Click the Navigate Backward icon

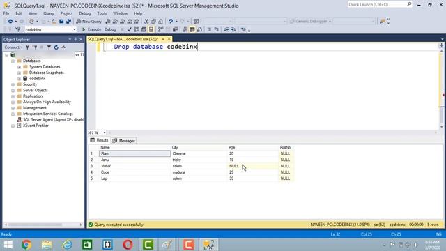pos(10,22)
